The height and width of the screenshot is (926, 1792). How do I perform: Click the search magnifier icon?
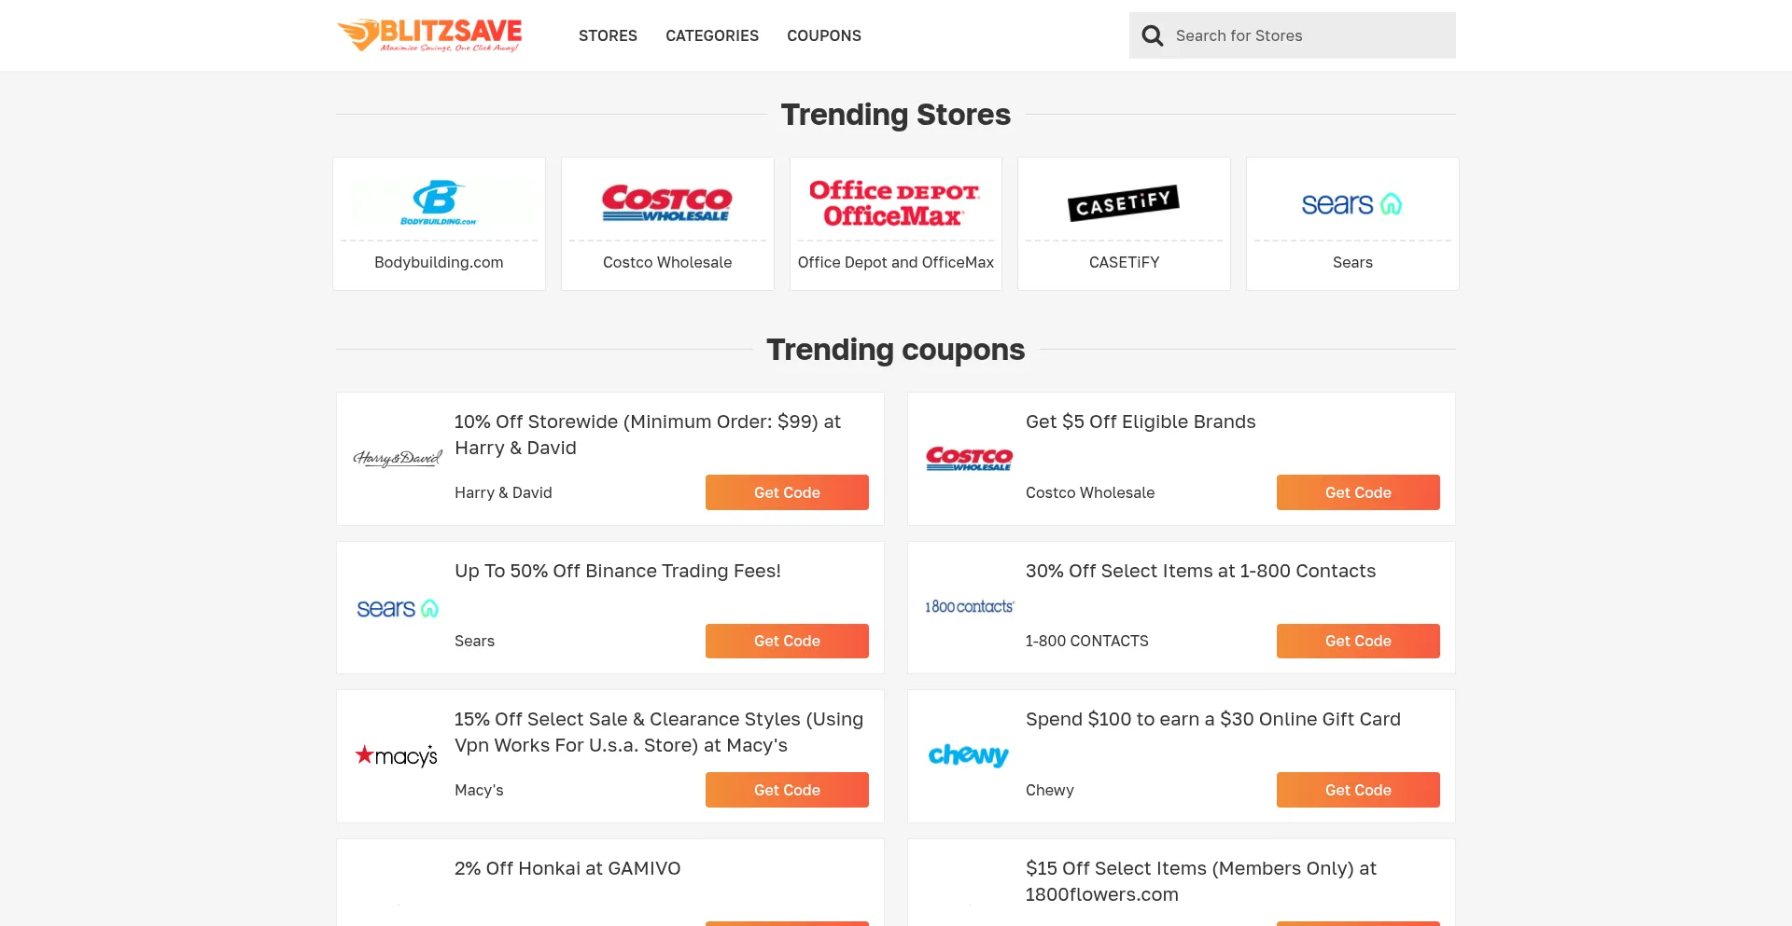point(1153,35)
